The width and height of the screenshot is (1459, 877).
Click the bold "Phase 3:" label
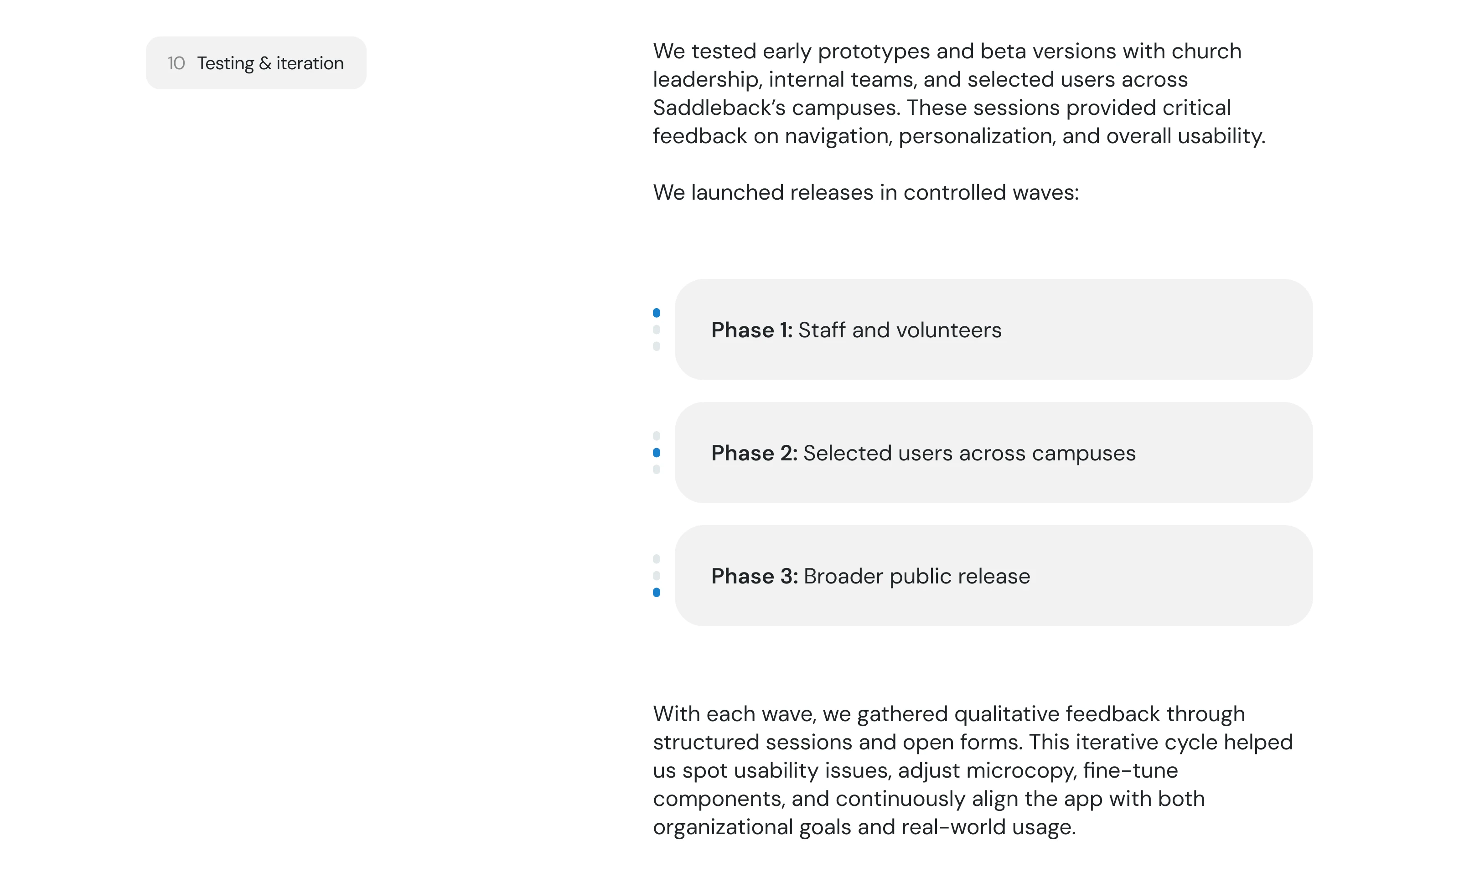coord(754,576)
